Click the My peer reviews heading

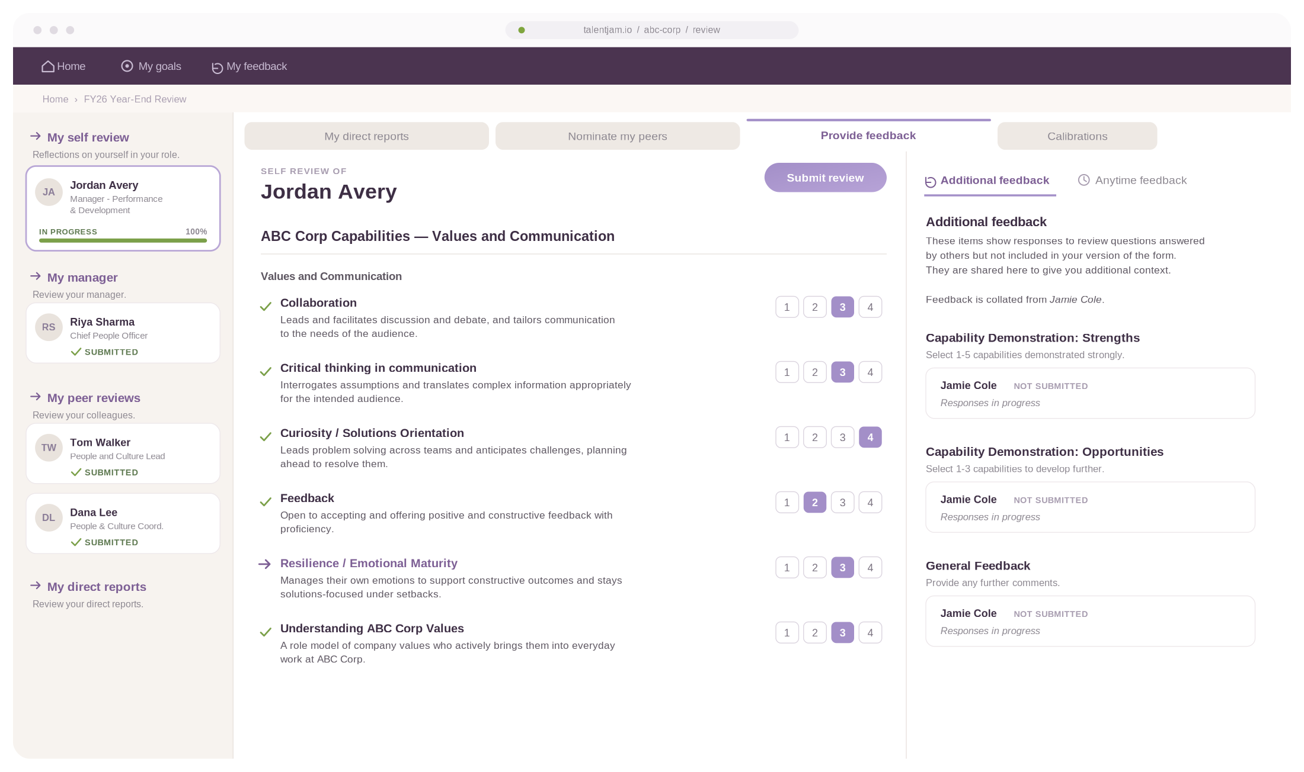(94, 398)
